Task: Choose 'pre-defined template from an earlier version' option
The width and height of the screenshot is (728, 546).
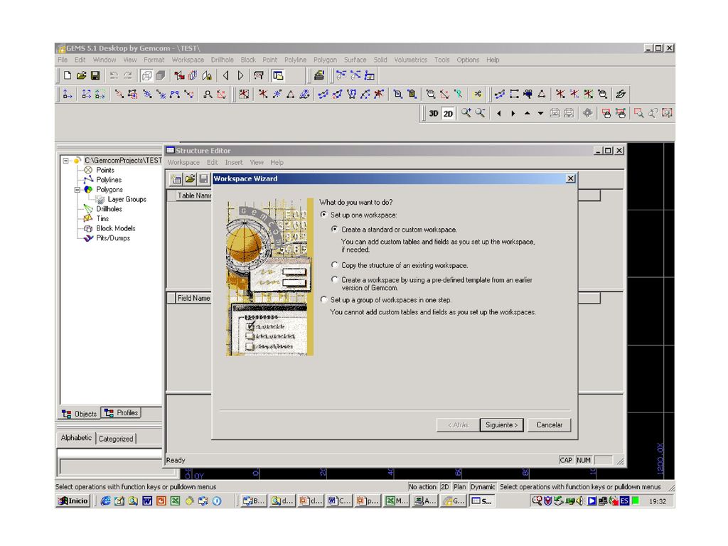Action: coord(335,279)
